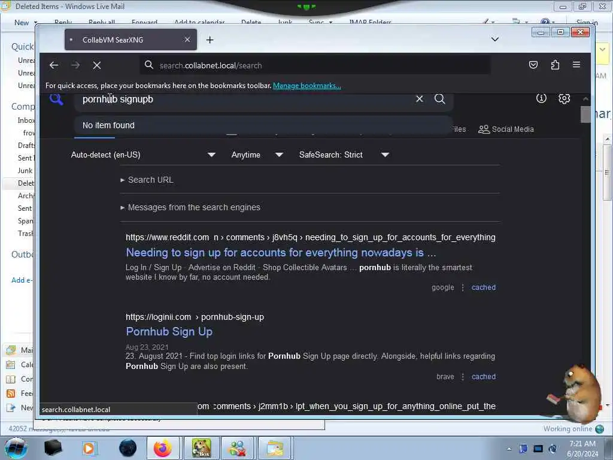Viewport: 613px width, 460px height.
Task: Expand the Search URL section
Action: pos(147,180)
